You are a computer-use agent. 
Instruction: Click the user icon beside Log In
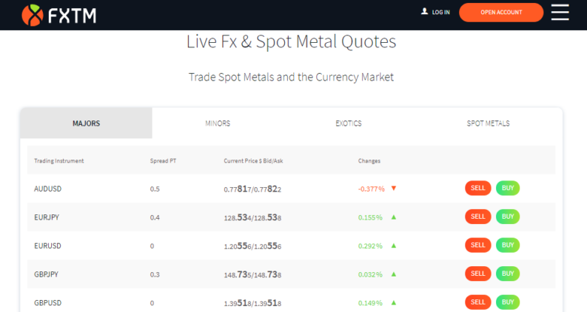coord(424,12)
